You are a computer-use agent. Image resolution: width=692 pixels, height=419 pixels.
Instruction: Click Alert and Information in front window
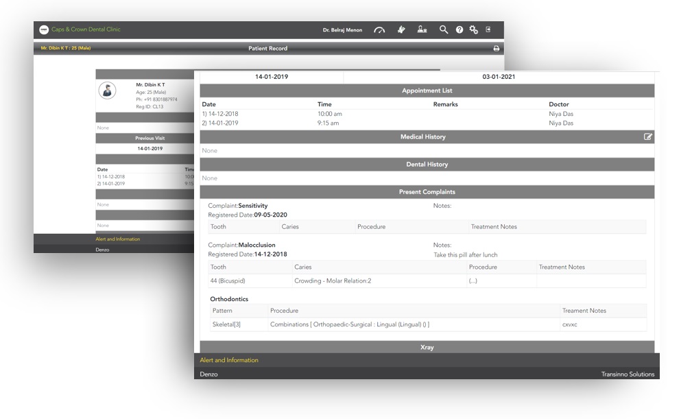point(229,360)
